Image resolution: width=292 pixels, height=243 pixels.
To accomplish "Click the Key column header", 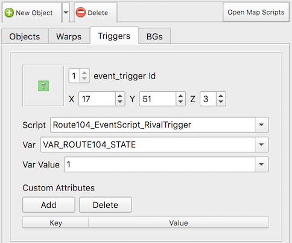I will [56, 222].
